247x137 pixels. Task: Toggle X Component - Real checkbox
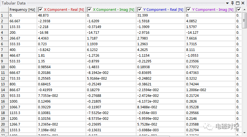click(41, 10)
